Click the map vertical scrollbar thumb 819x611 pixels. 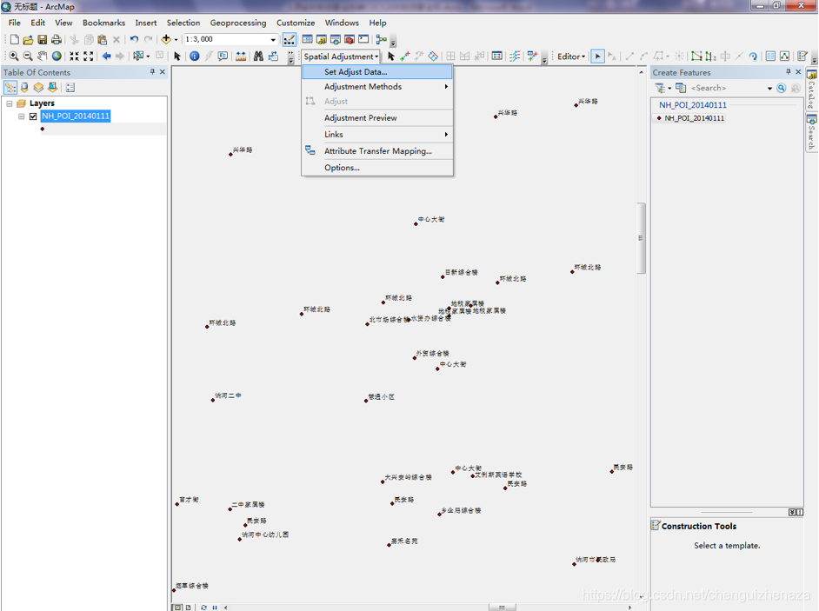point(641,237)
